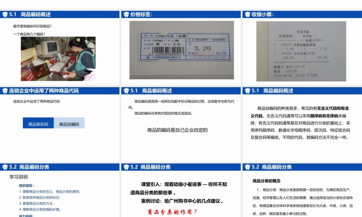Viewport: 362px width, 217px height.
Task: Click the graduation cap icon on bottom-left 5.2 slide
Action: click(x=4, y=167)
